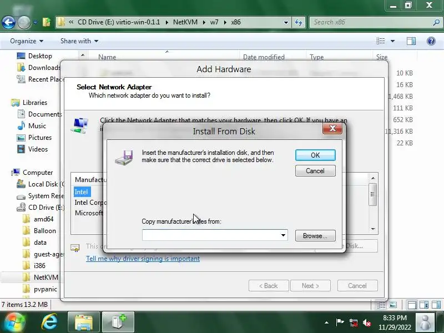Expand the address bar history dropdown

(286, 22)
